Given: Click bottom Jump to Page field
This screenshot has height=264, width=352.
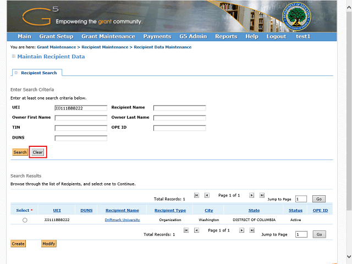Looking at the screenshot, I should tap(301, 234).
